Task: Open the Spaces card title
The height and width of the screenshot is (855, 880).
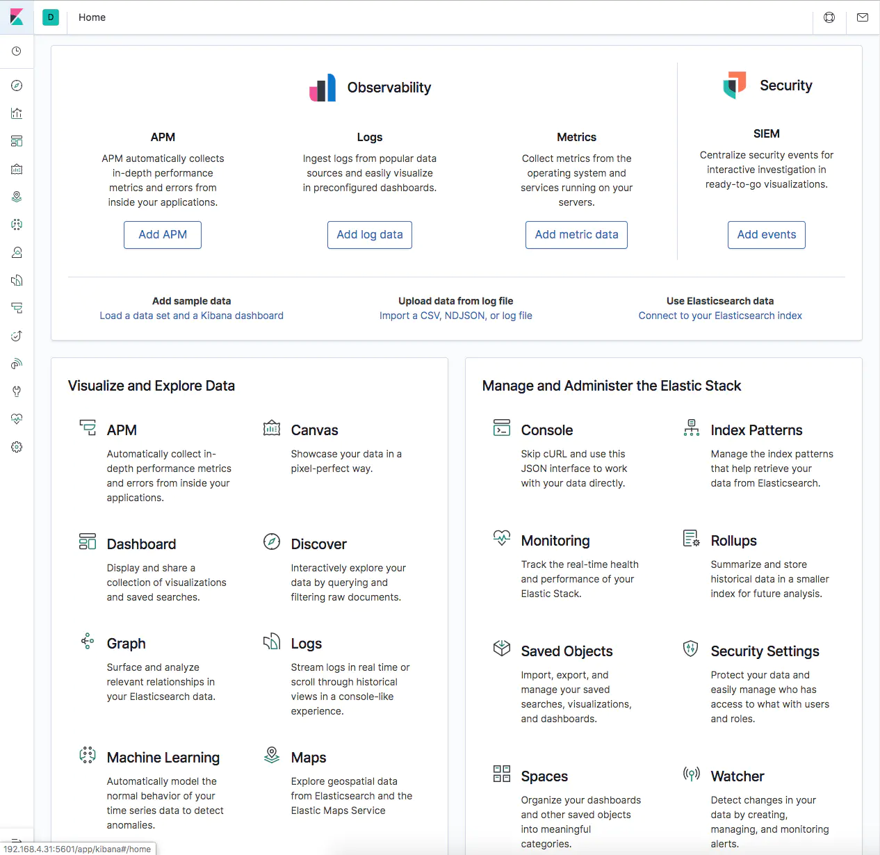Action: point(544,776)
